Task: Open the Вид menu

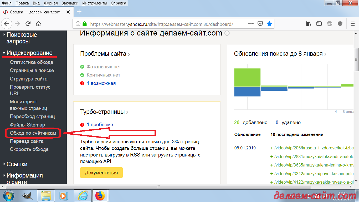Action: click(36, 3)
